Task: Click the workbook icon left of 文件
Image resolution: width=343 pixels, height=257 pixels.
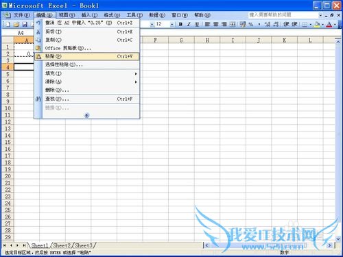Action: [x=7, y=15]
